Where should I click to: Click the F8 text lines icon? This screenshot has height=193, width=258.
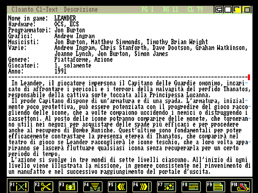tap(191, 187)
